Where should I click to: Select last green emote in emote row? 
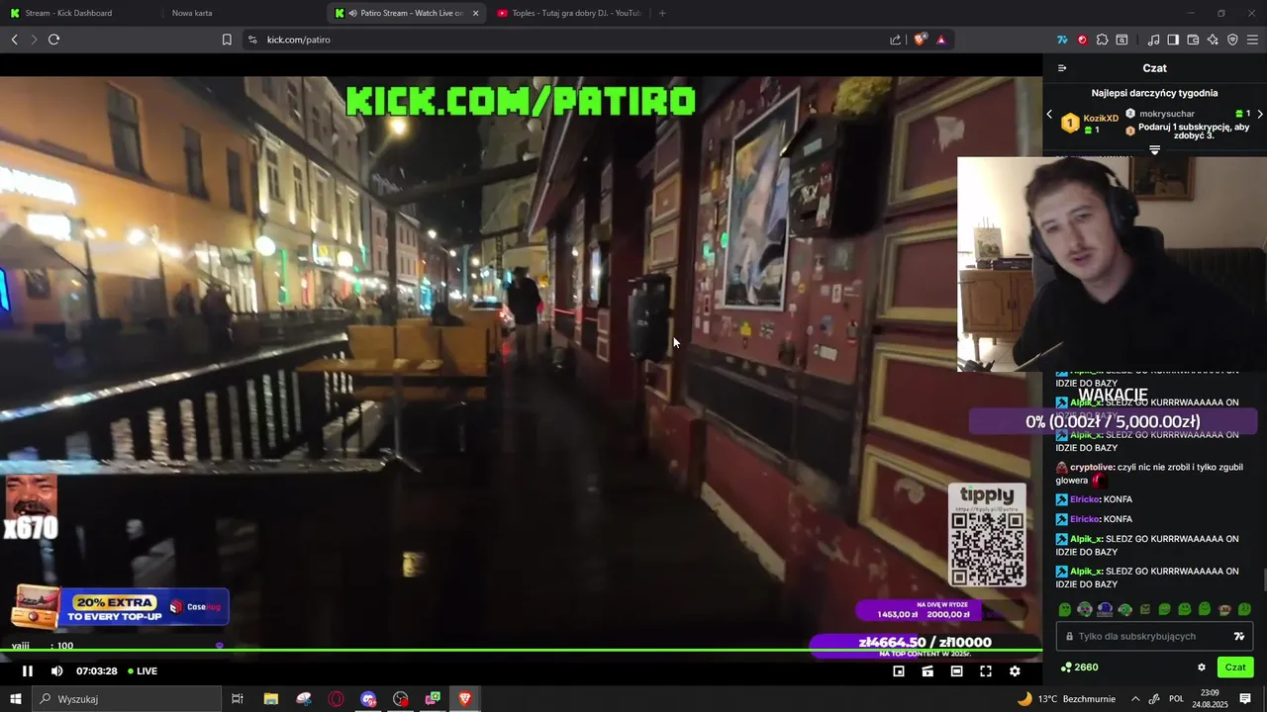[1244, 609]
